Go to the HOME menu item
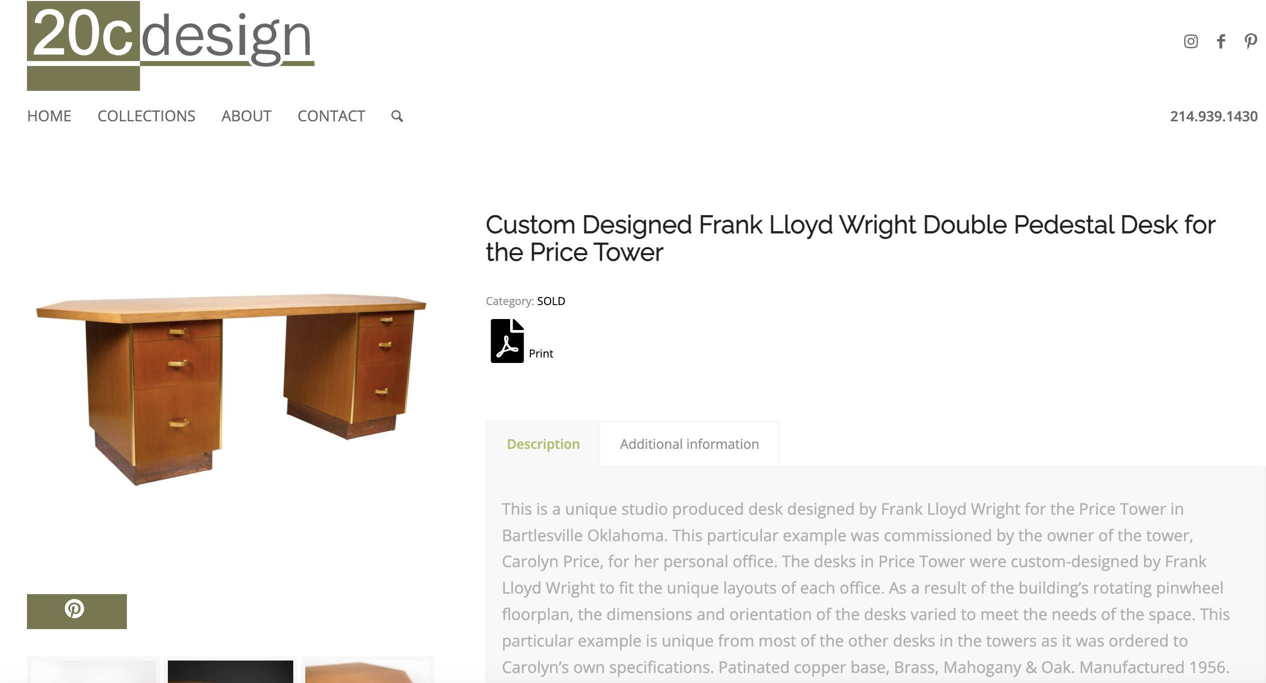Image resolution: width=1266 pixels, height=683 pixels. tap(49, 116)
